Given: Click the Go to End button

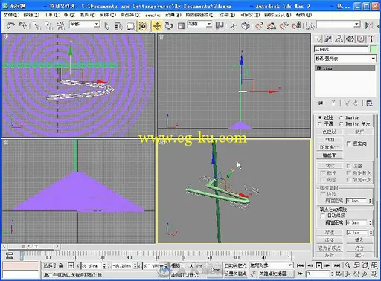Looking at the screenshot, I should [x=337, y=265].
